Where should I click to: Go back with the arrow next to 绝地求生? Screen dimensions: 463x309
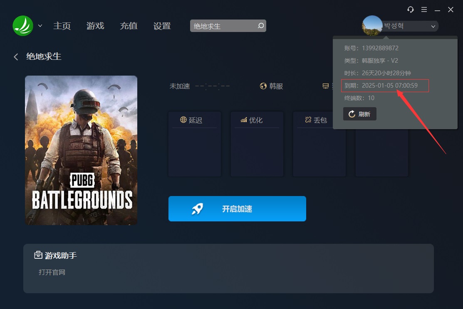pyautogui.click(x=16, y=56)
